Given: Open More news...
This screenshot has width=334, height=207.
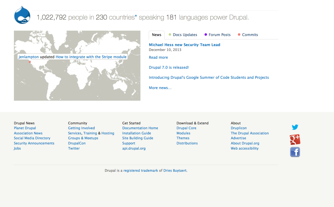Looking at the screenshot, I should 160,88.
